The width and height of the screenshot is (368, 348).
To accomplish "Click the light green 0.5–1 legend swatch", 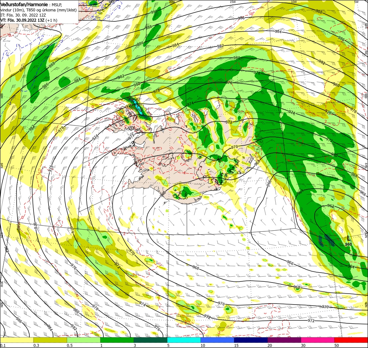I will coord(84,340).
